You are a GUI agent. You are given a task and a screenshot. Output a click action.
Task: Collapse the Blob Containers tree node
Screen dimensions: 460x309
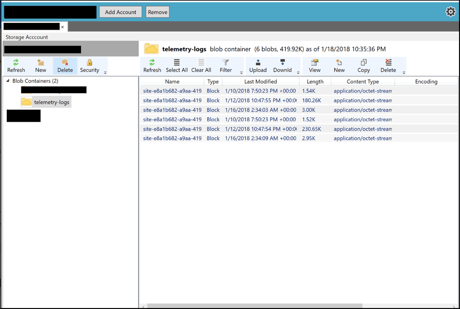pyautogui.click(x=8, y=81)
